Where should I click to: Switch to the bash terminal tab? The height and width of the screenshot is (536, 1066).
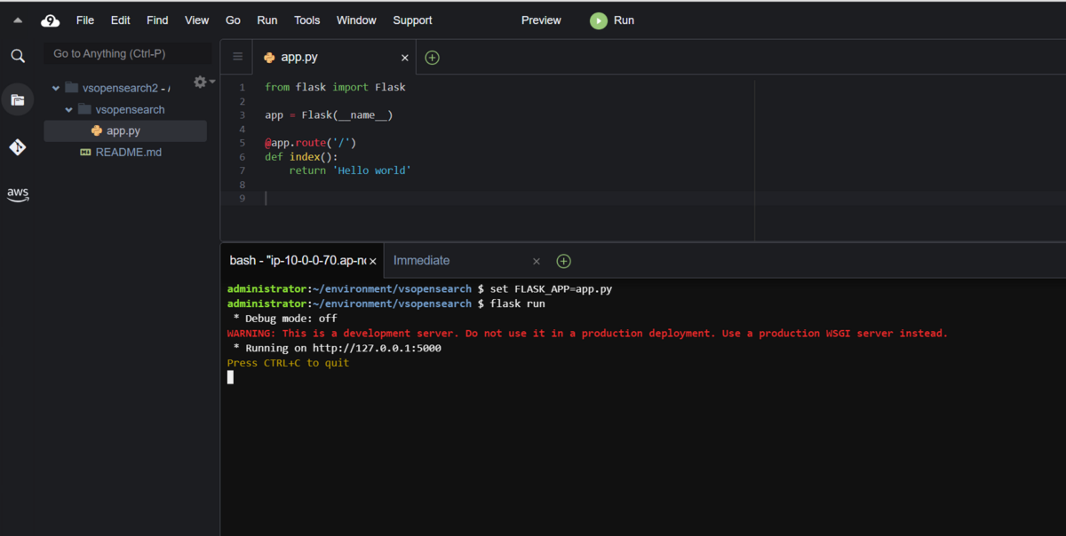(x=296, y=260)
